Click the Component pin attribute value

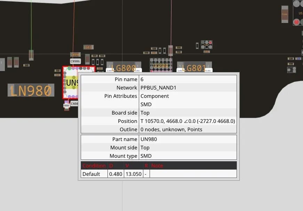tap(154, 96)
